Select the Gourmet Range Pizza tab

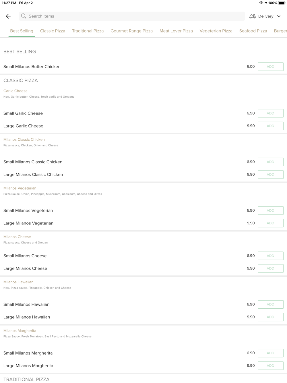[131, 31]
